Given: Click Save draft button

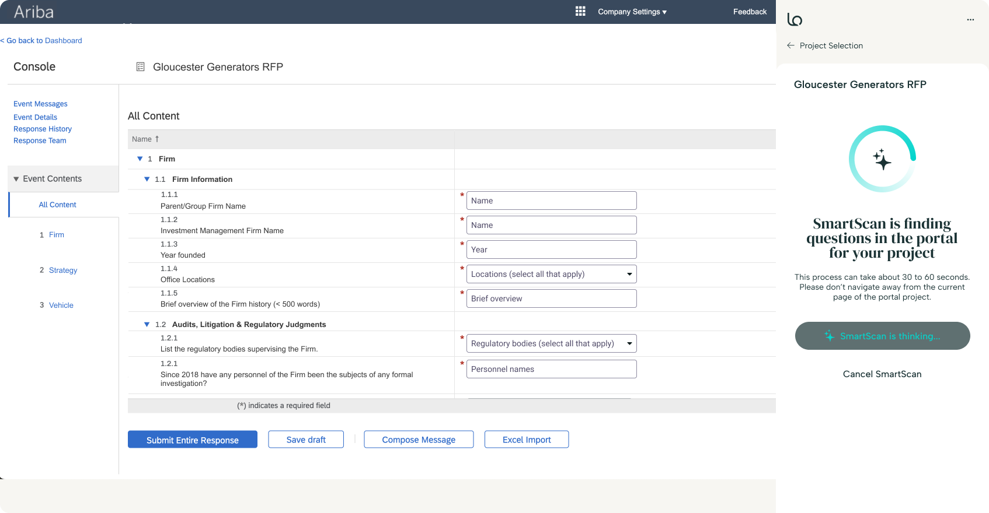Looking at the screenshot, I should click(x=306, y=440).
